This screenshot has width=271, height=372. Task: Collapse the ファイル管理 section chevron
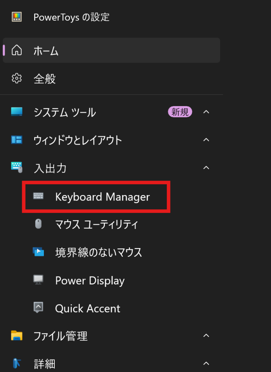(206, 335)
